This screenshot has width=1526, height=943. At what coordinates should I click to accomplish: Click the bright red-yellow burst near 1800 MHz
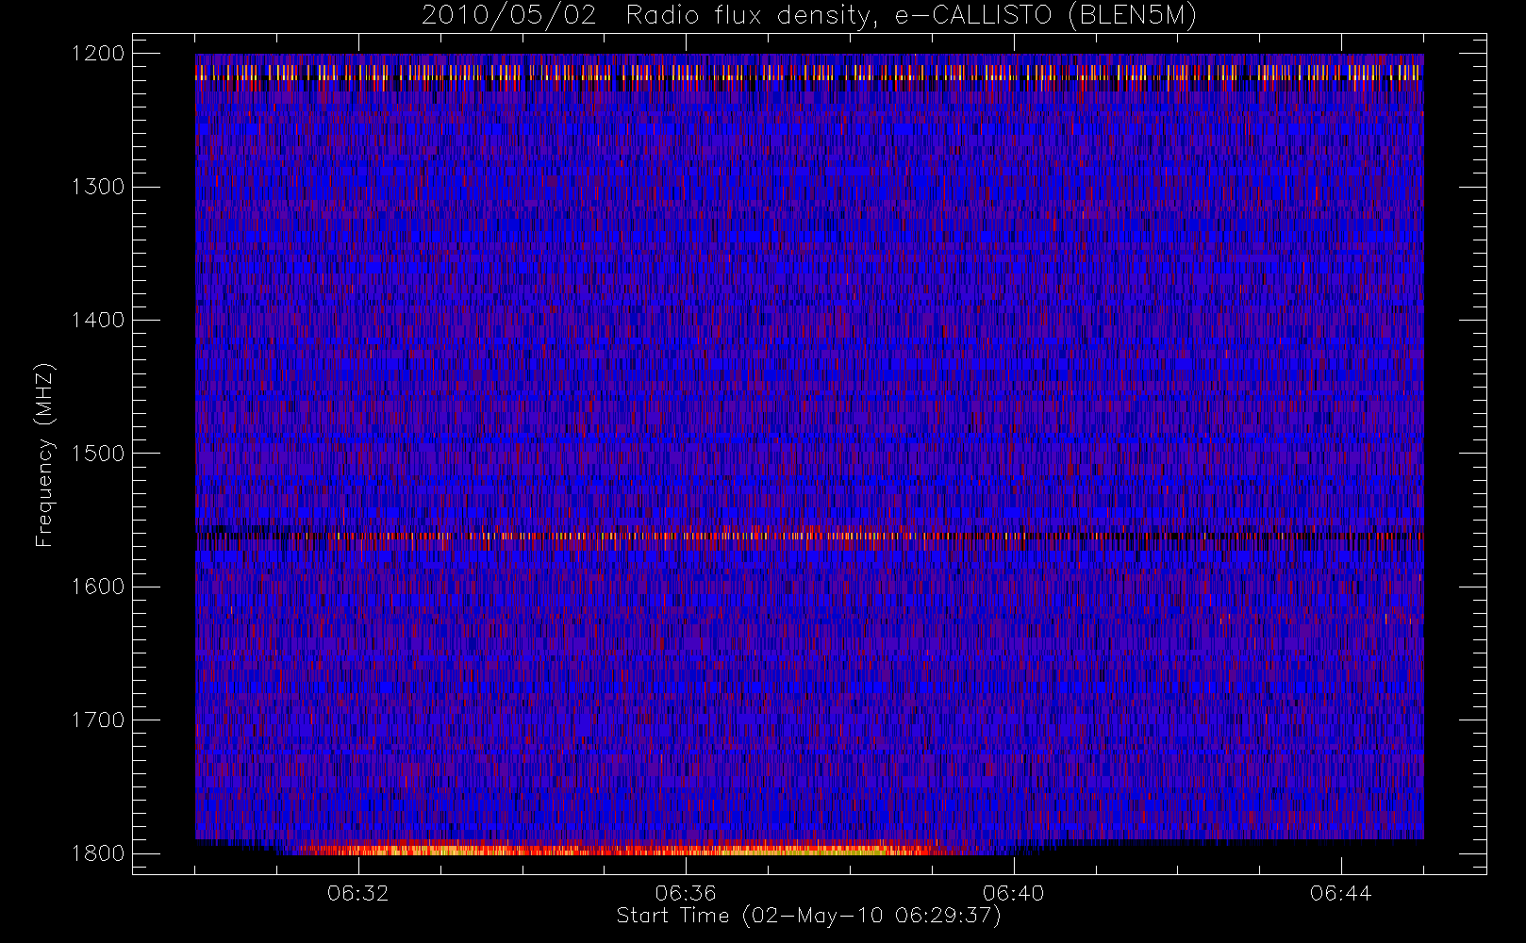pos(622,848)
